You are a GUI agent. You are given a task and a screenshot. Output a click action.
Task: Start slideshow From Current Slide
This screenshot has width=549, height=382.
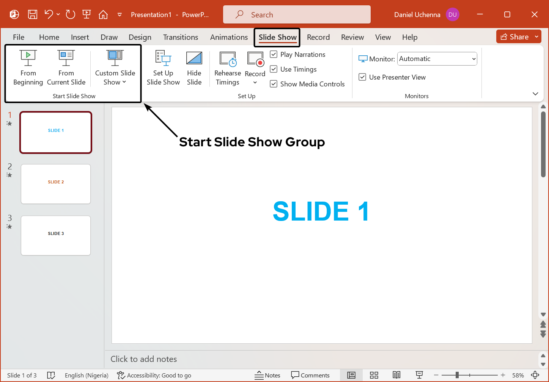tap(66, 67)
